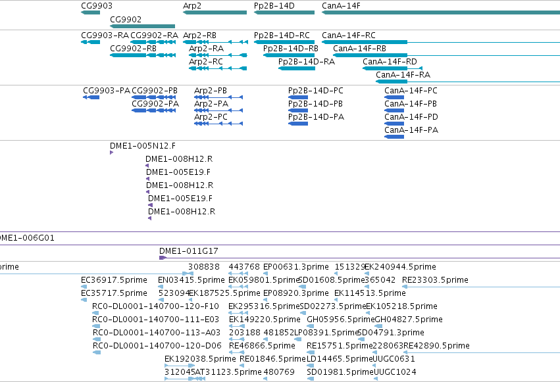This screenshot has height=382, width=560.
Task: Select protein CanA-14F-PA
Action: 394,137
